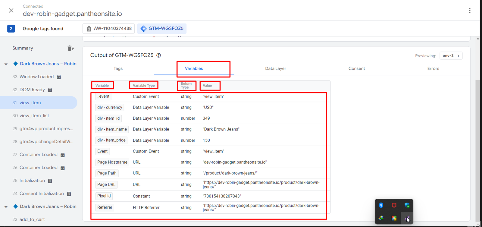
Task: Clear the Summary event list
Action: [71, 48]
